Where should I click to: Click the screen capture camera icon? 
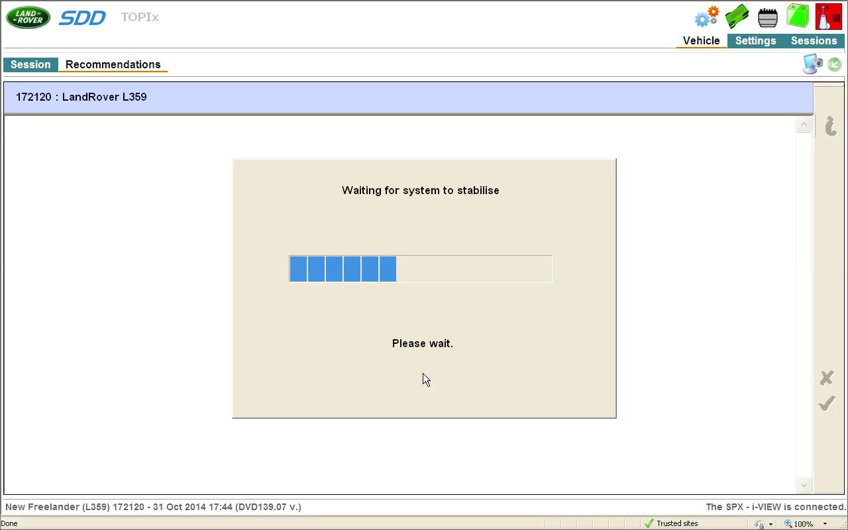pos(812,64)
